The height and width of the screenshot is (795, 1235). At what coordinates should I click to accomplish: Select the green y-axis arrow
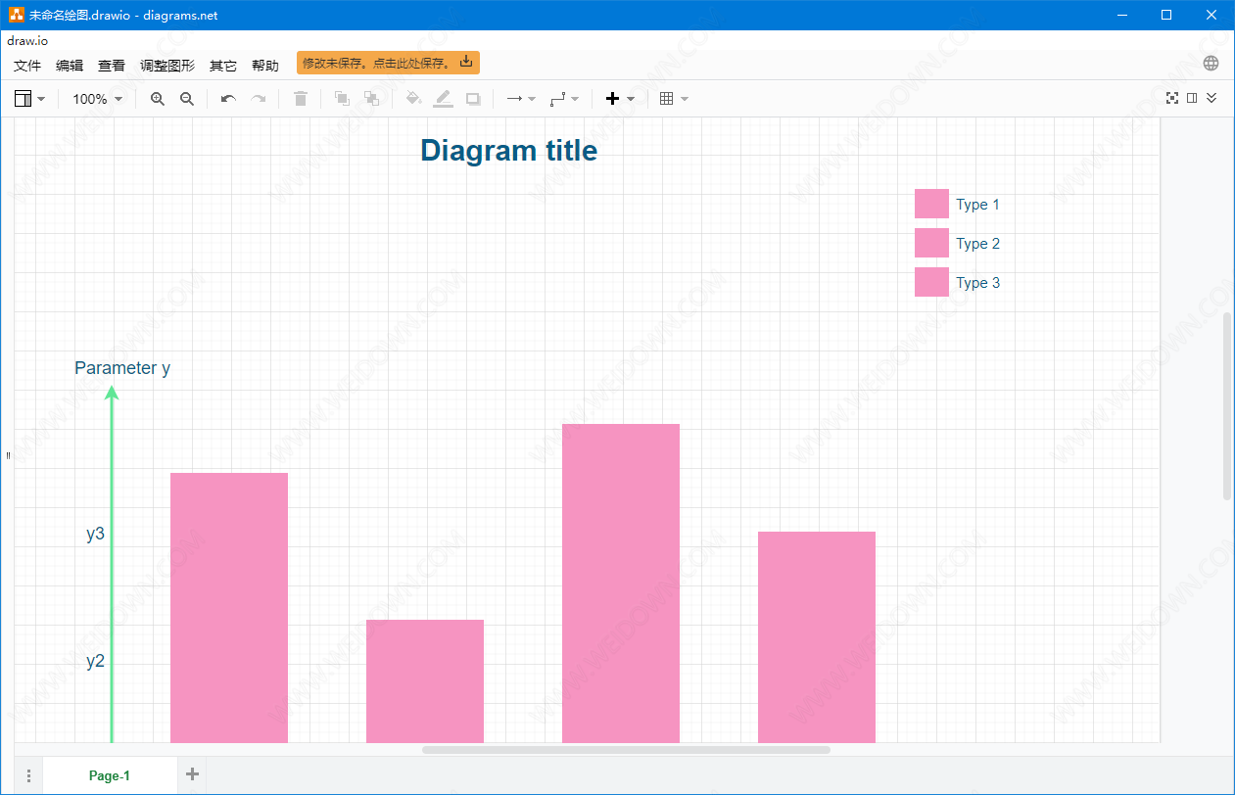pyautogui.click(x=112, y=564)
